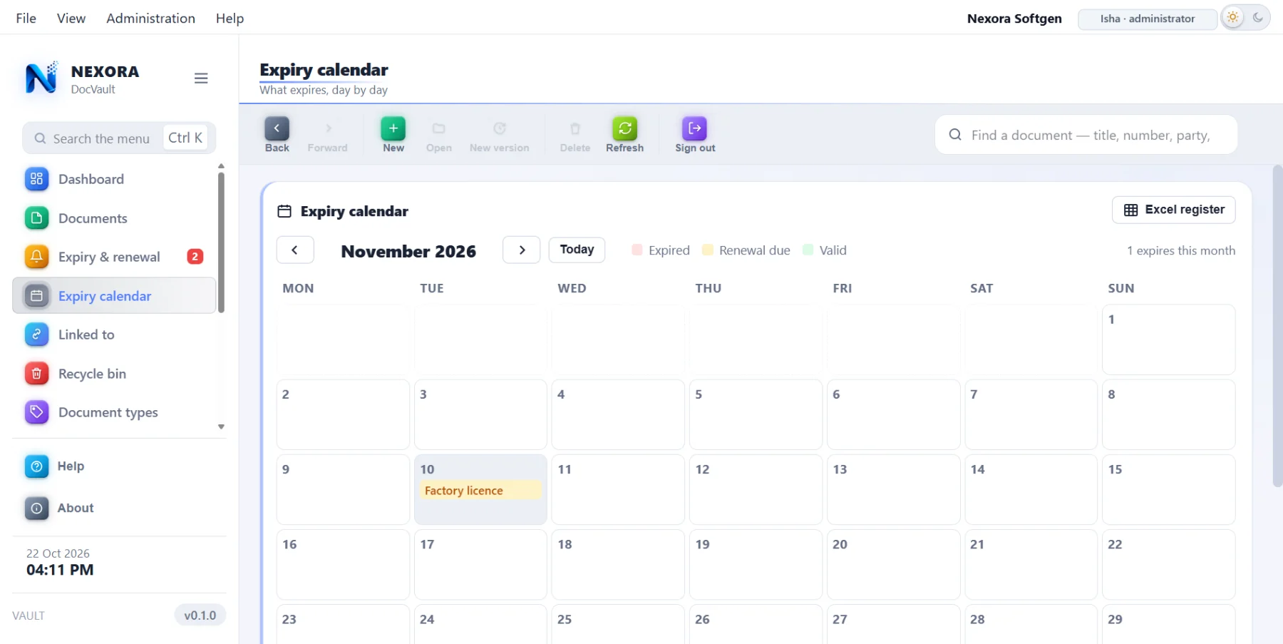Go to the next month
Image resolution: width=1283 pixels, height=644 pixels.
(x=521, y=250)
